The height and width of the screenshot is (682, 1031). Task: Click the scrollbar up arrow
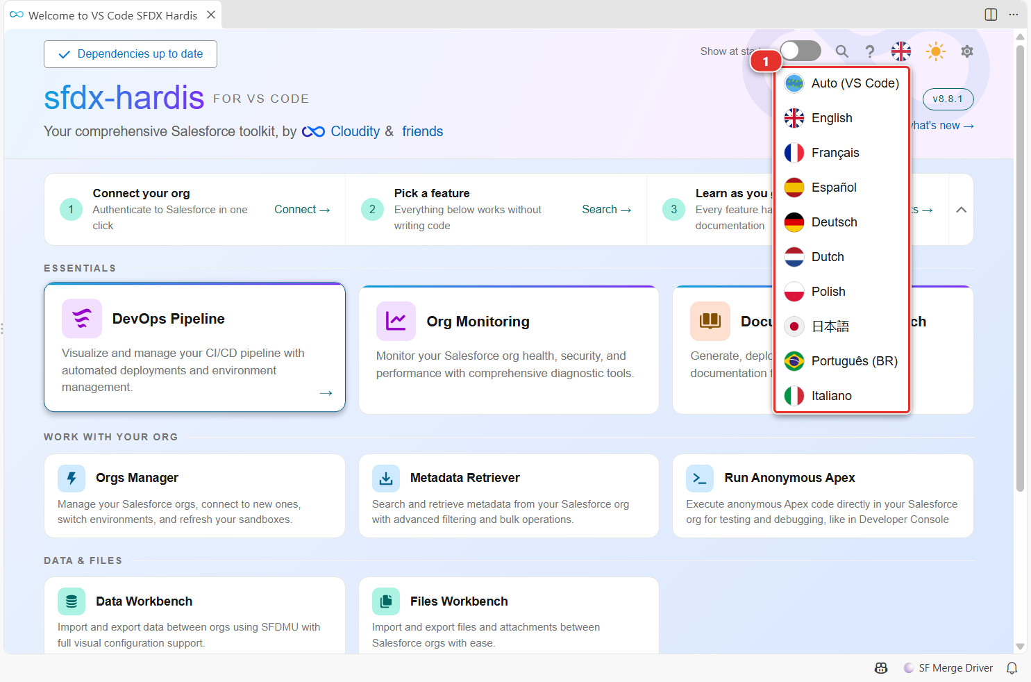click(x=1020, y=37)
